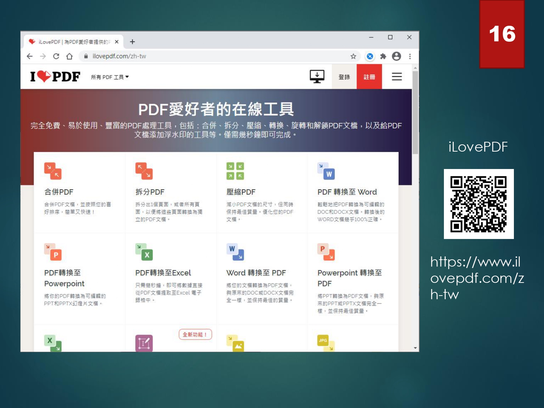Click the iLovePDF QR code image
The image size is (544, 408).
(479, 204)
